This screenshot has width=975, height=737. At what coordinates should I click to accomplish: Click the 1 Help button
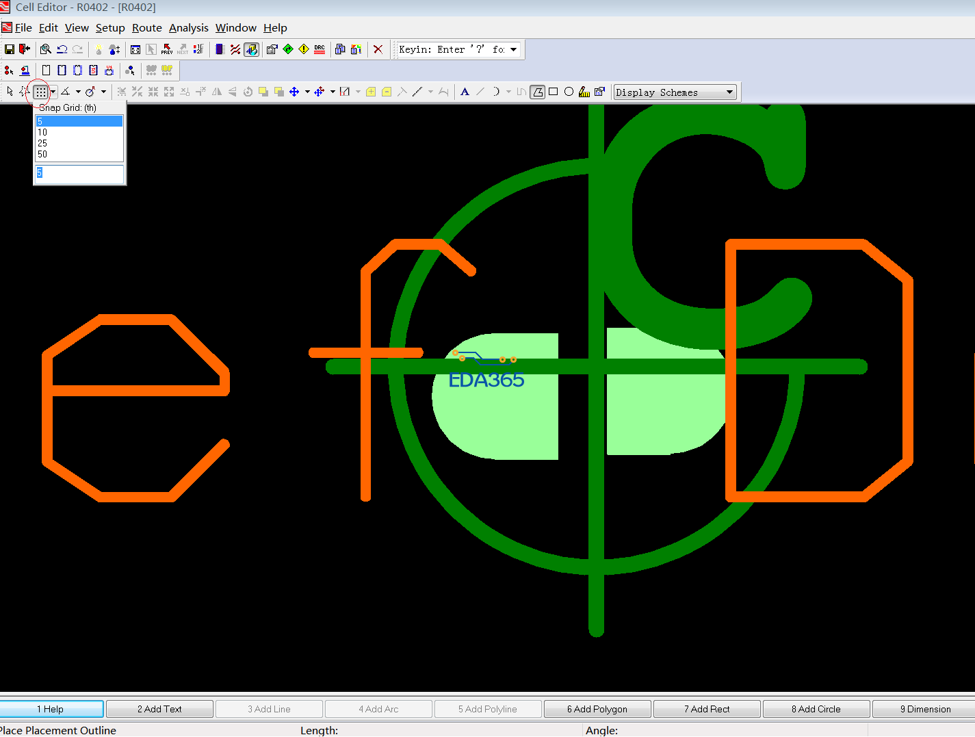tap(51, 709)
